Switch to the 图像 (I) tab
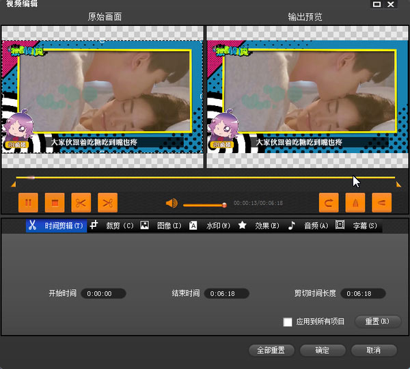 pyautogui.click(x=161, y=225)
